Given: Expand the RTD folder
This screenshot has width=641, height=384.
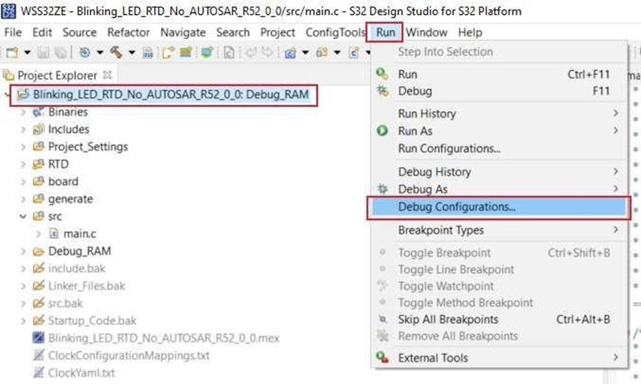Looking at the screenshot, I should 23,164.
